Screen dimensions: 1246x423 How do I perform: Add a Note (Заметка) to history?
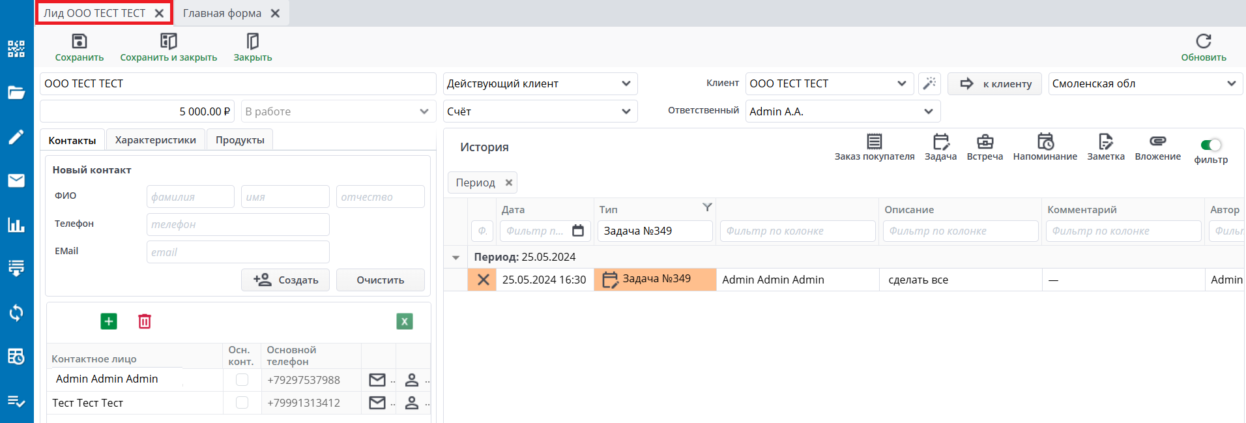1105,142
